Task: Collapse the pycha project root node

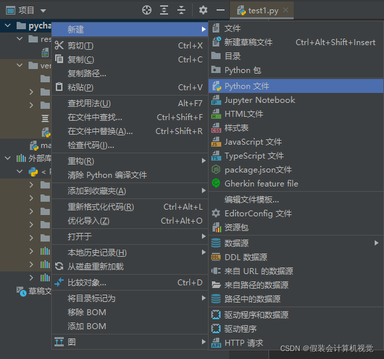Action: [x=7, y=25]
